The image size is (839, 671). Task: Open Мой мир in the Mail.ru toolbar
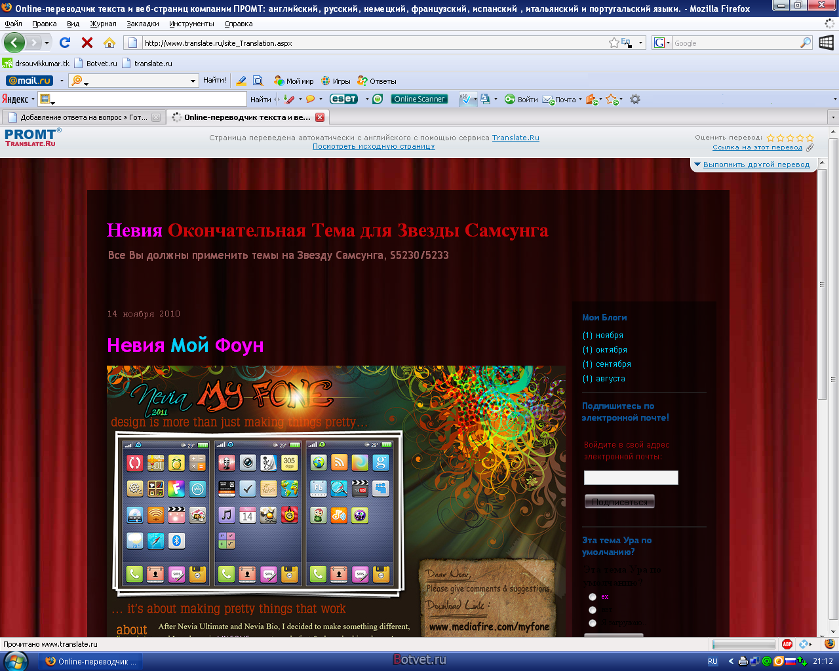pos(294,81)
